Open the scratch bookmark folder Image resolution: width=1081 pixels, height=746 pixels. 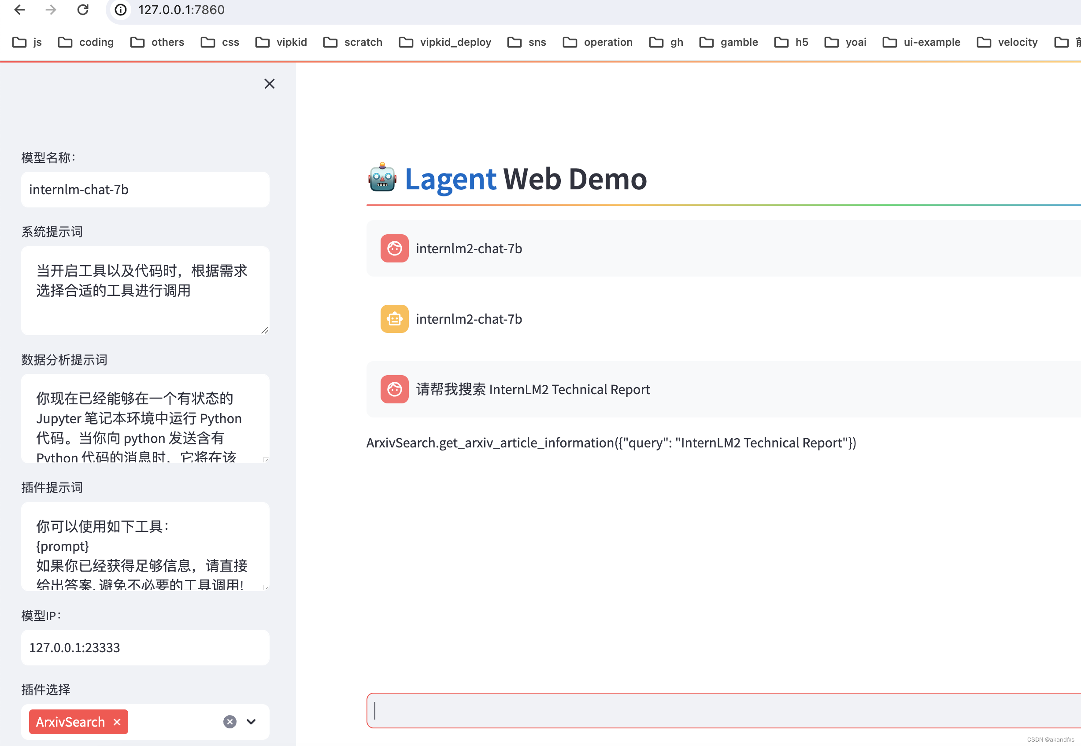click(352, 42)
